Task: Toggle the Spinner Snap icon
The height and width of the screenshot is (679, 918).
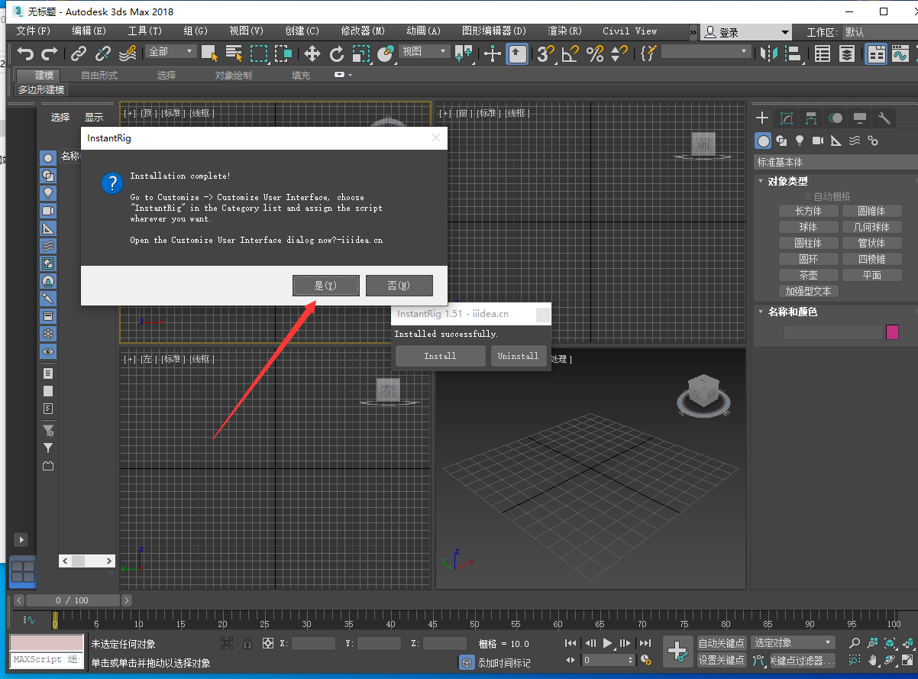Action: click(619, 53)
